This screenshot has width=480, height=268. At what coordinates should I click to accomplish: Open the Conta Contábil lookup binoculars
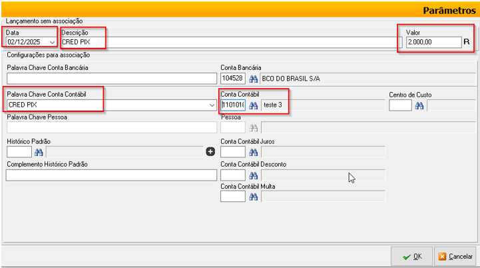(x=253, y=105)
